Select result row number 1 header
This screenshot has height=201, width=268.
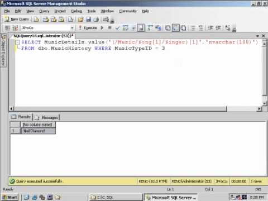(x=15, y=131)
